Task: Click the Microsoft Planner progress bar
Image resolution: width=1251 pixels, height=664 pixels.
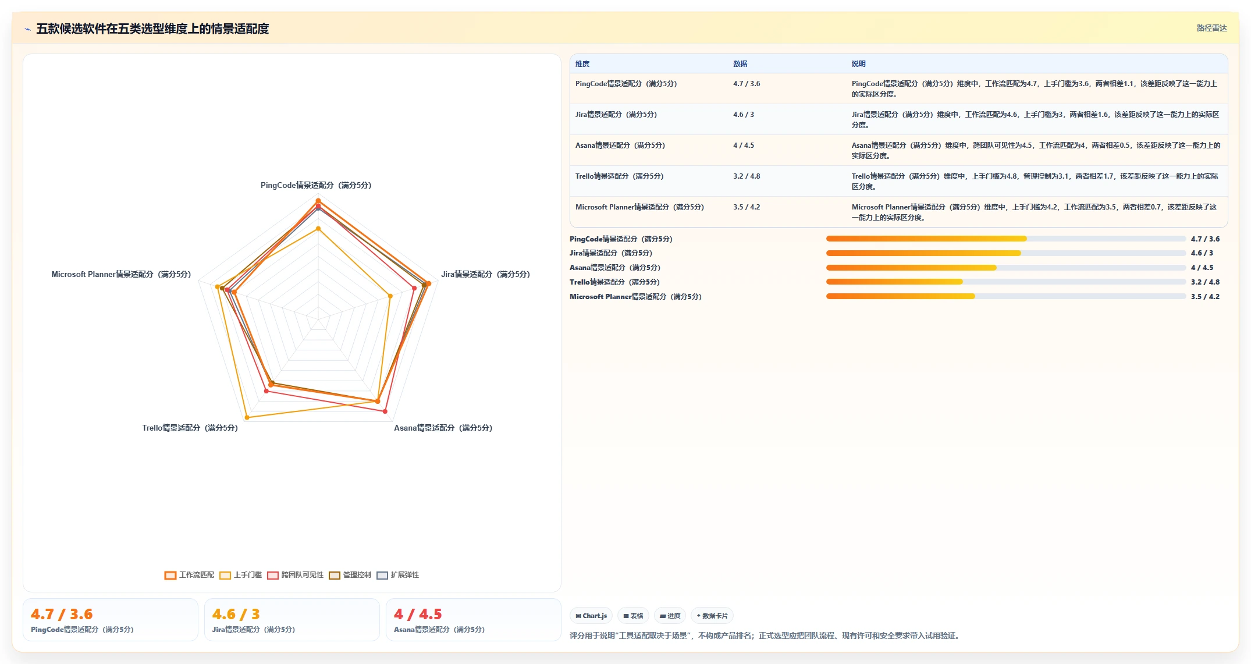Action: (x=1005, y=296)
